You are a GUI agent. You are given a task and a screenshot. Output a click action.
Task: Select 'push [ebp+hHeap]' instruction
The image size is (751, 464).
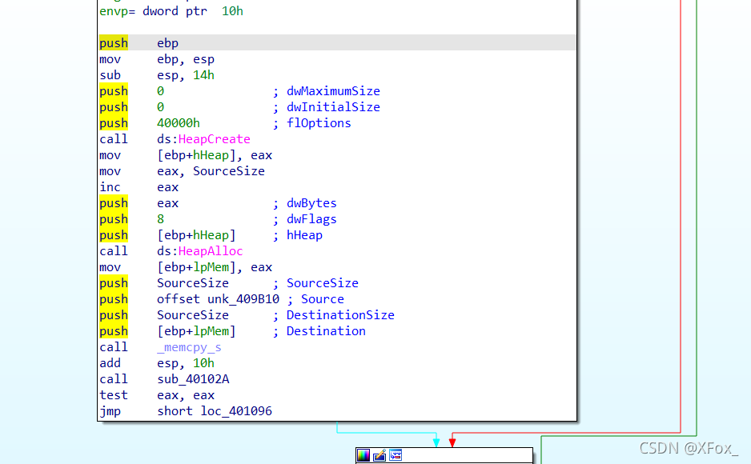point(167,235)
